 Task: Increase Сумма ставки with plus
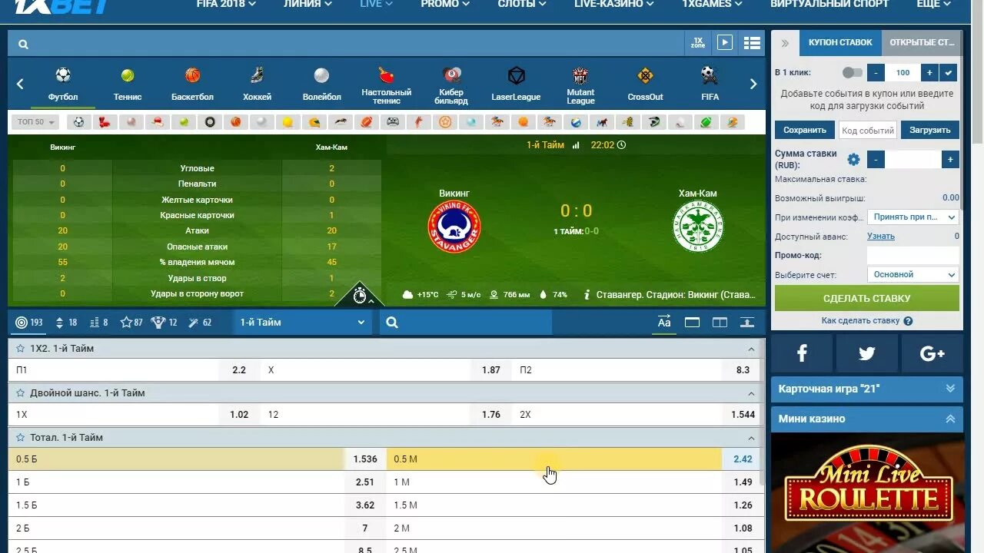(x=950, y=160)
